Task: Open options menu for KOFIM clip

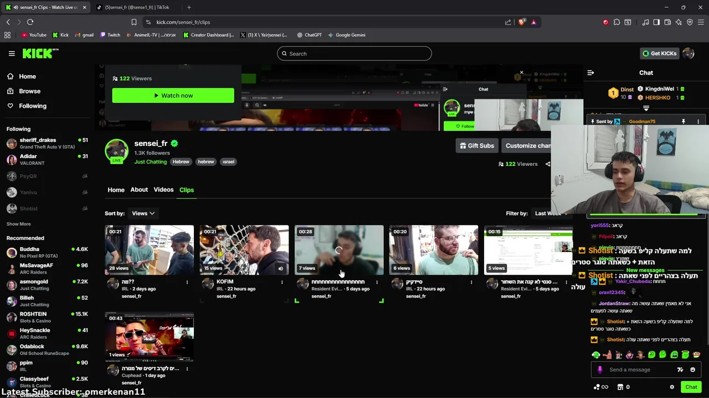Action: 282,282
